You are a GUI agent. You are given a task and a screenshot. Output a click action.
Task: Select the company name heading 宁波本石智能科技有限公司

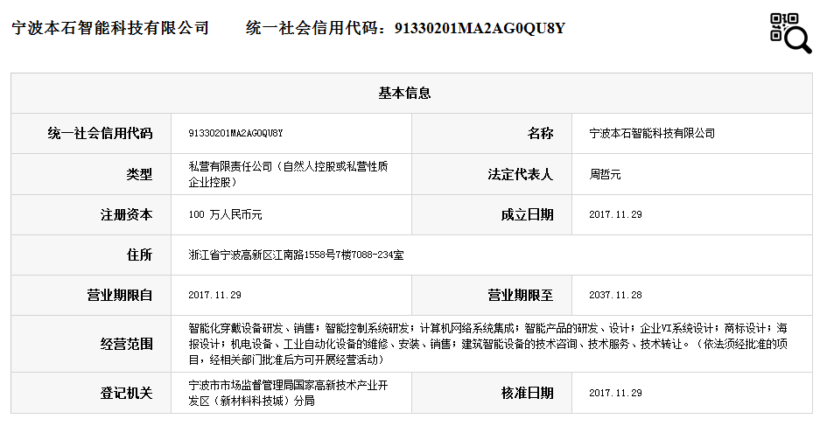pos(109,28)
